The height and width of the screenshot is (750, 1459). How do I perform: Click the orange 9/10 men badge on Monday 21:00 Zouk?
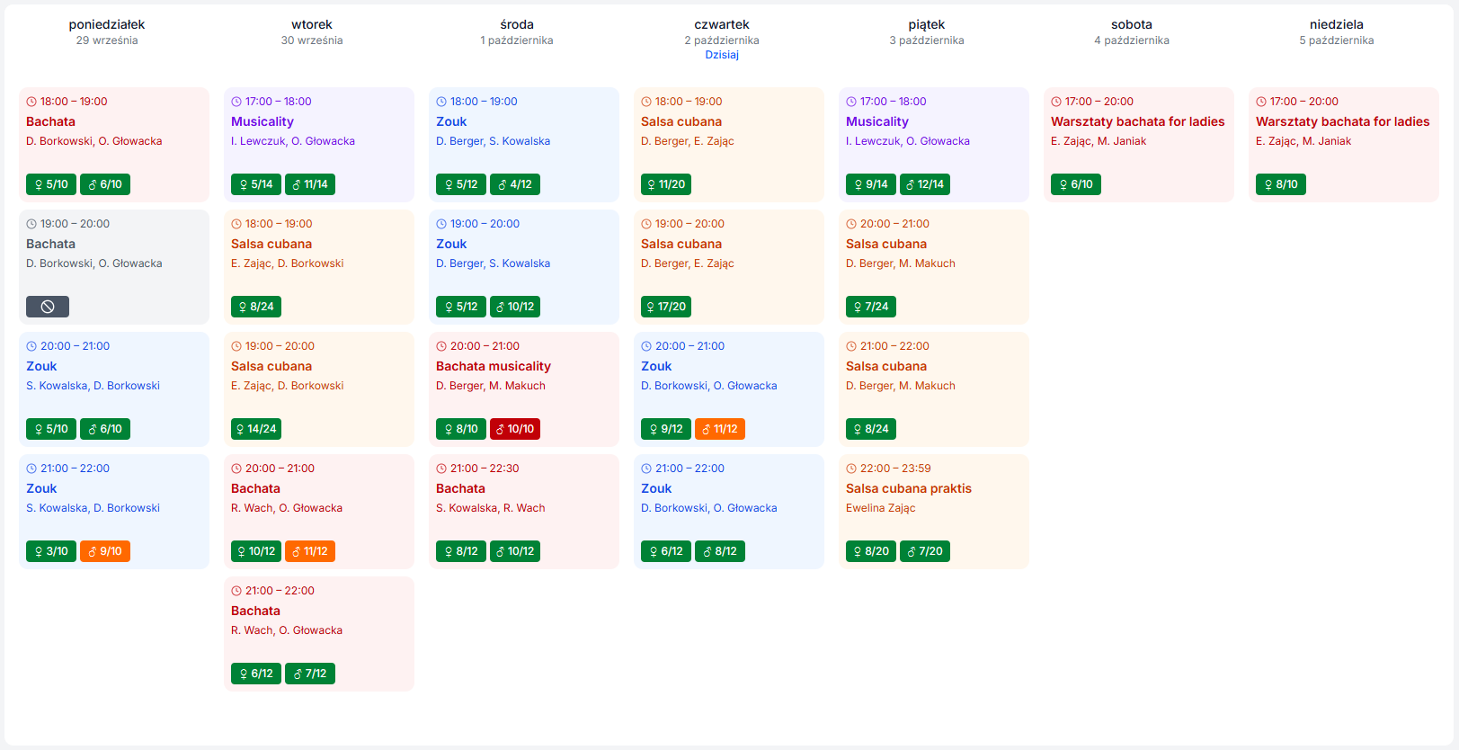click(x=105, y=551)
